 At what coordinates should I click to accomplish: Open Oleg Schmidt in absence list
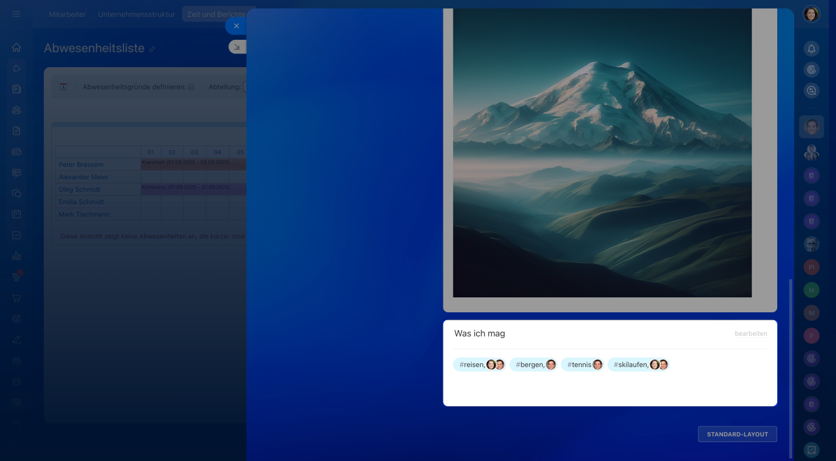point(79,189)
